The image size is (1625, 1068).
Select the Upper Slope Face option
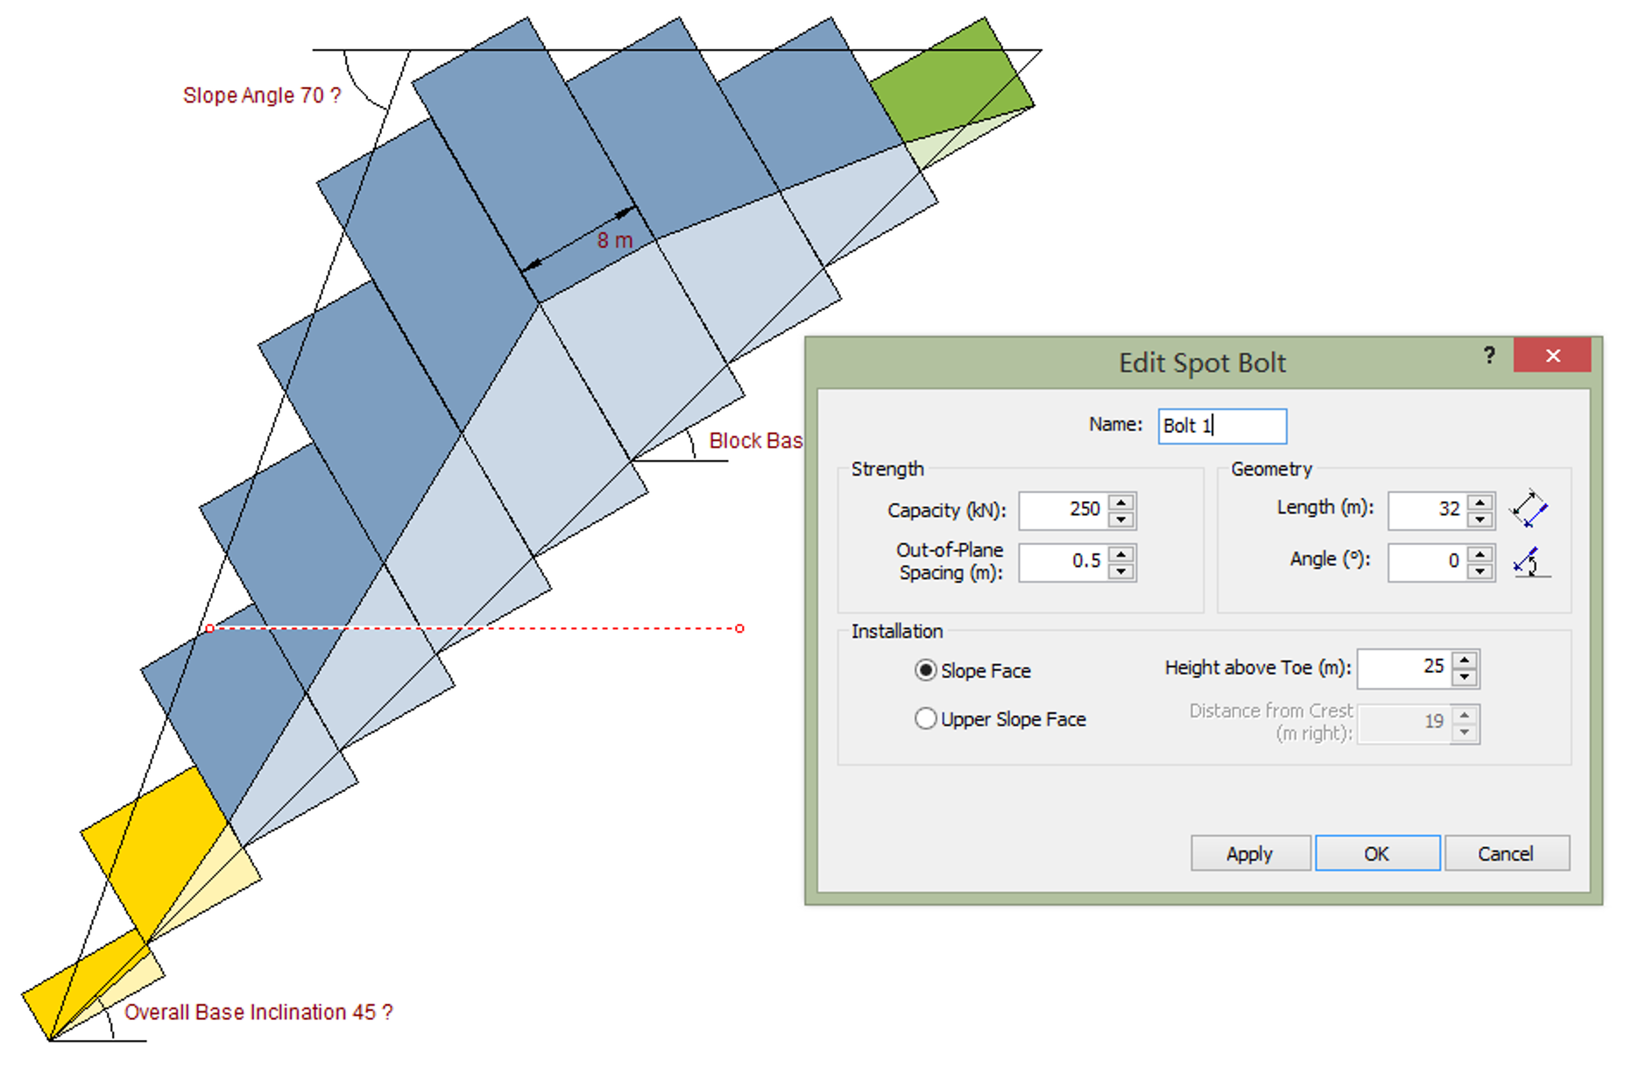(925, 719)
